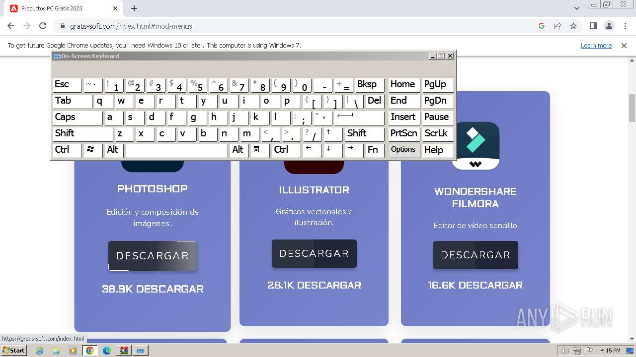Image resolution: width=636 pixels, height=357 pixels.
Task: Toggle the Caps key on On-Screen Keyboard
Action: point(78,118)
